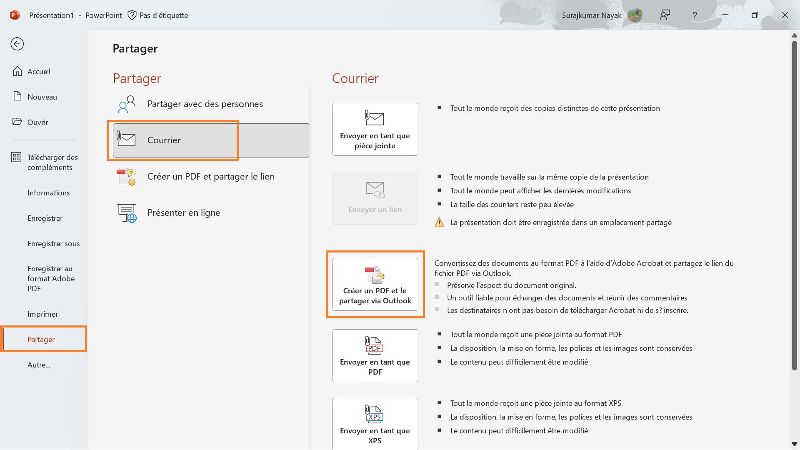Viewport: 800px width, 450px height.
Task: Choose 'Créer un PDF et partager le lien'
Action: point(211,176)
